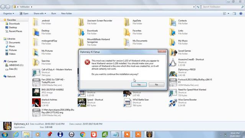
Task: Select the AppData folder icon
Action: (127, 22)
